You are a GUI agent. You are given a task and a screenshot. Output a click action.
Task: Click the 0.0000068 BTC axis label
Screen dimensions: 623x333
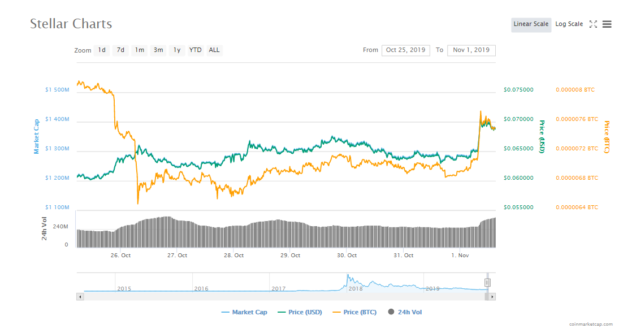click(577, 178)
